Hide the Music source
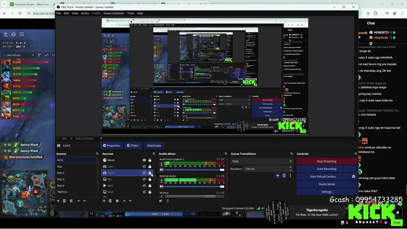 point(144,160)
